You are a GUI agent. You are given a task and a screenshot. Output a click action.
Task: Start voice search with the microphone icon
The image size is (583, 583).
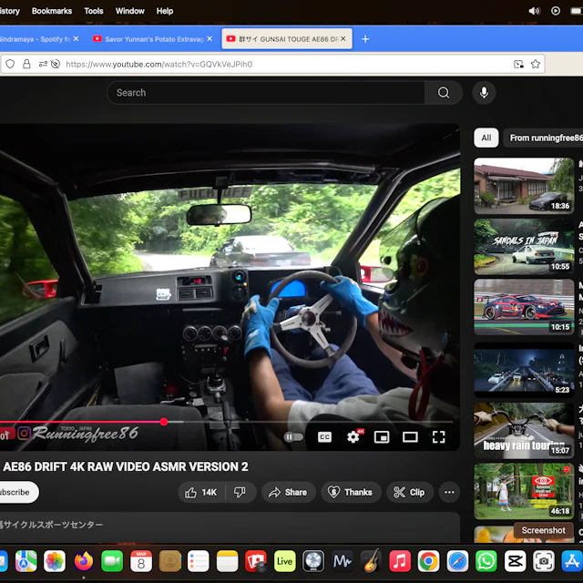tap(484, 92)
